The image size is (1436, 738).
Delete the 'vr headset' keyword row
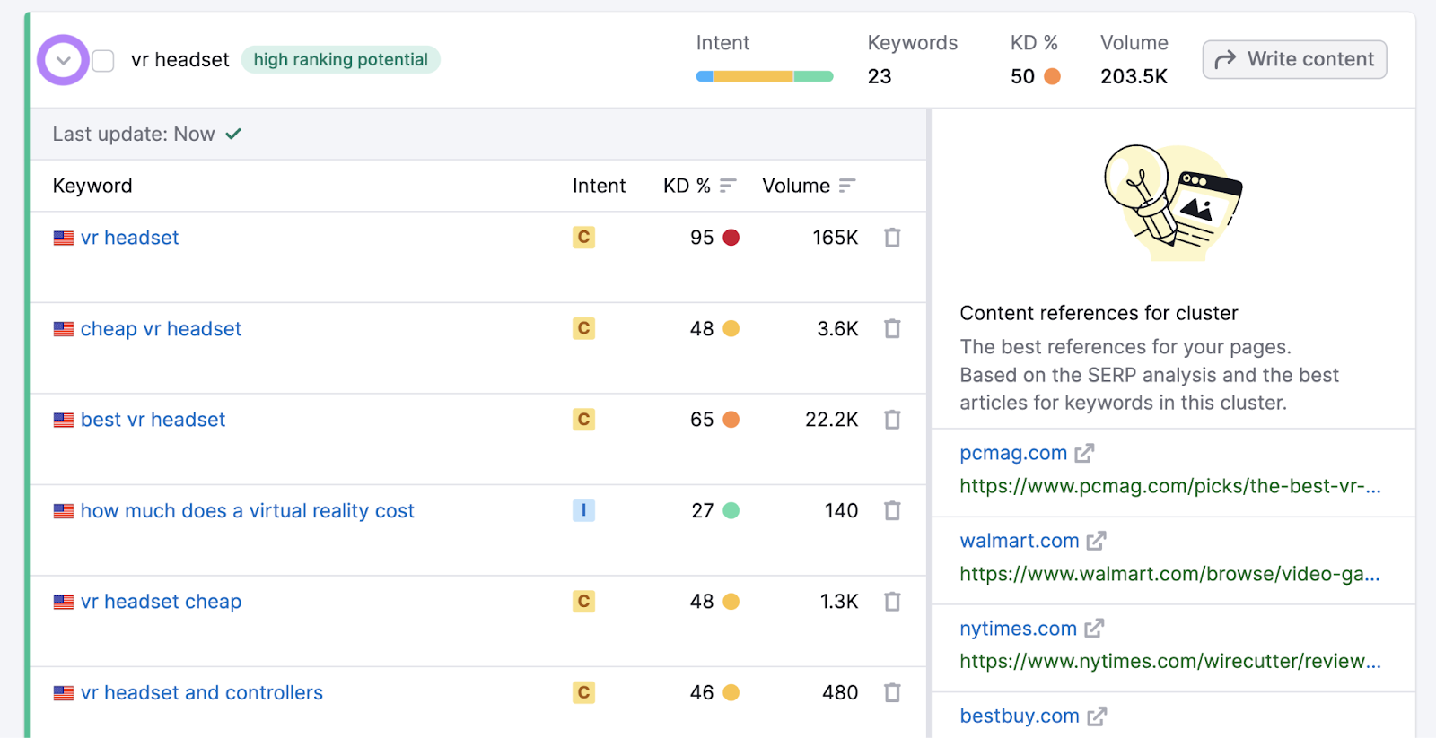[x=891, y=238]
